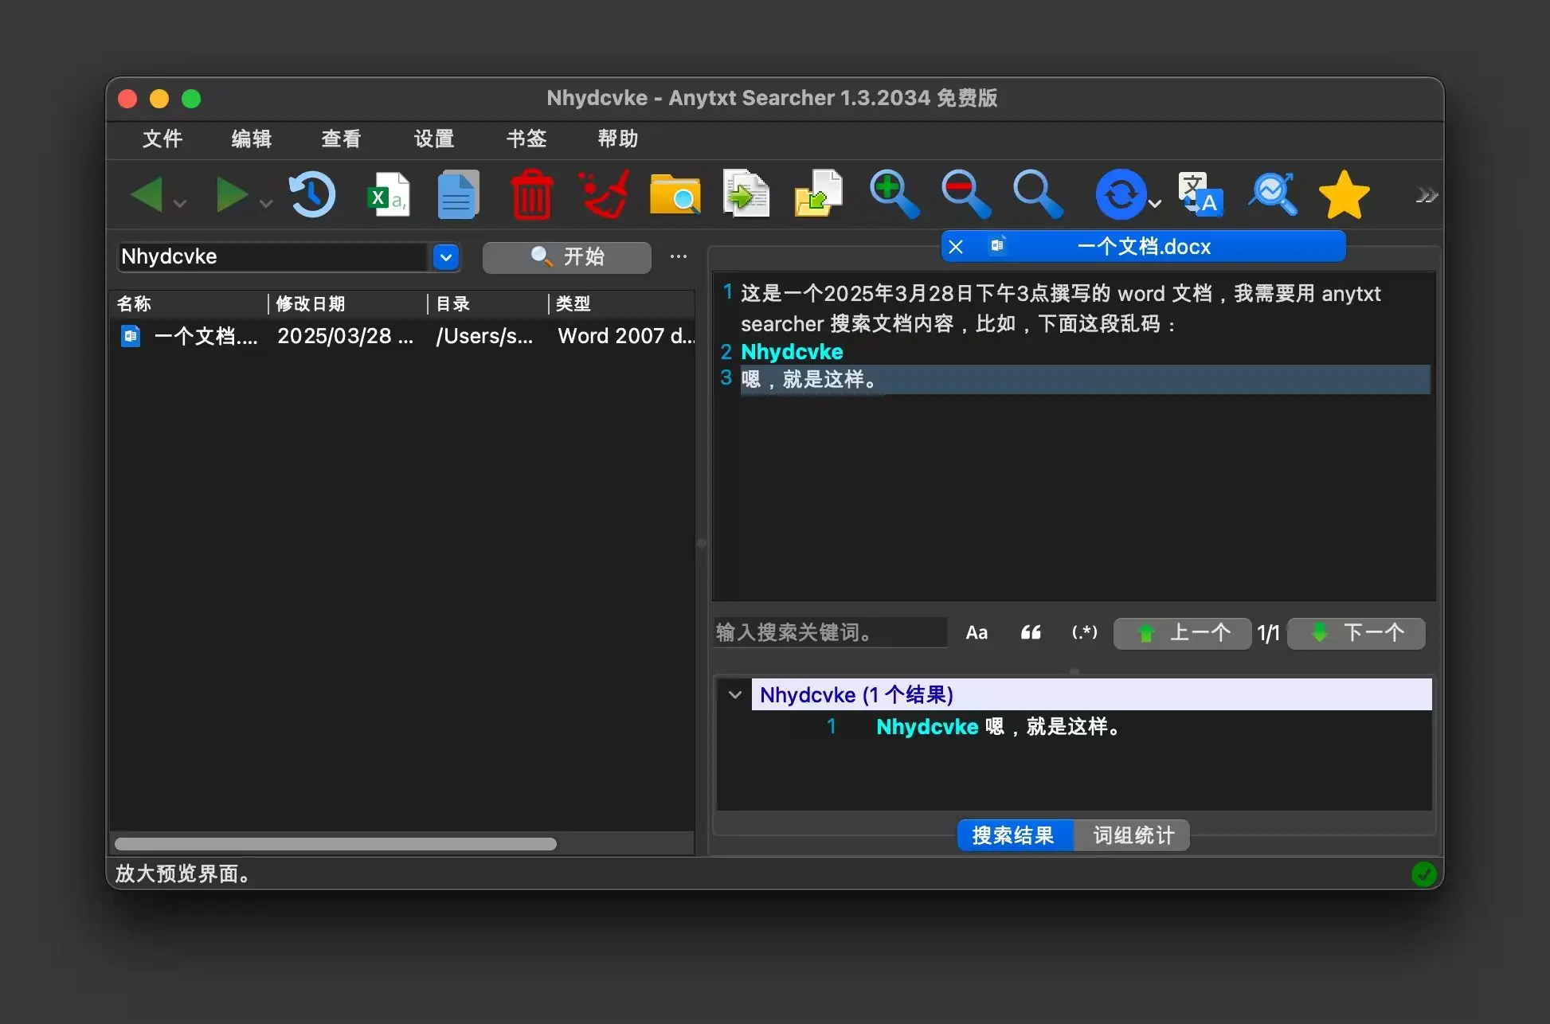This screenshot has width=1550, height=1024.
Task: Switch to the 词组统计 tab
Action: click(x=1132, y=835)
